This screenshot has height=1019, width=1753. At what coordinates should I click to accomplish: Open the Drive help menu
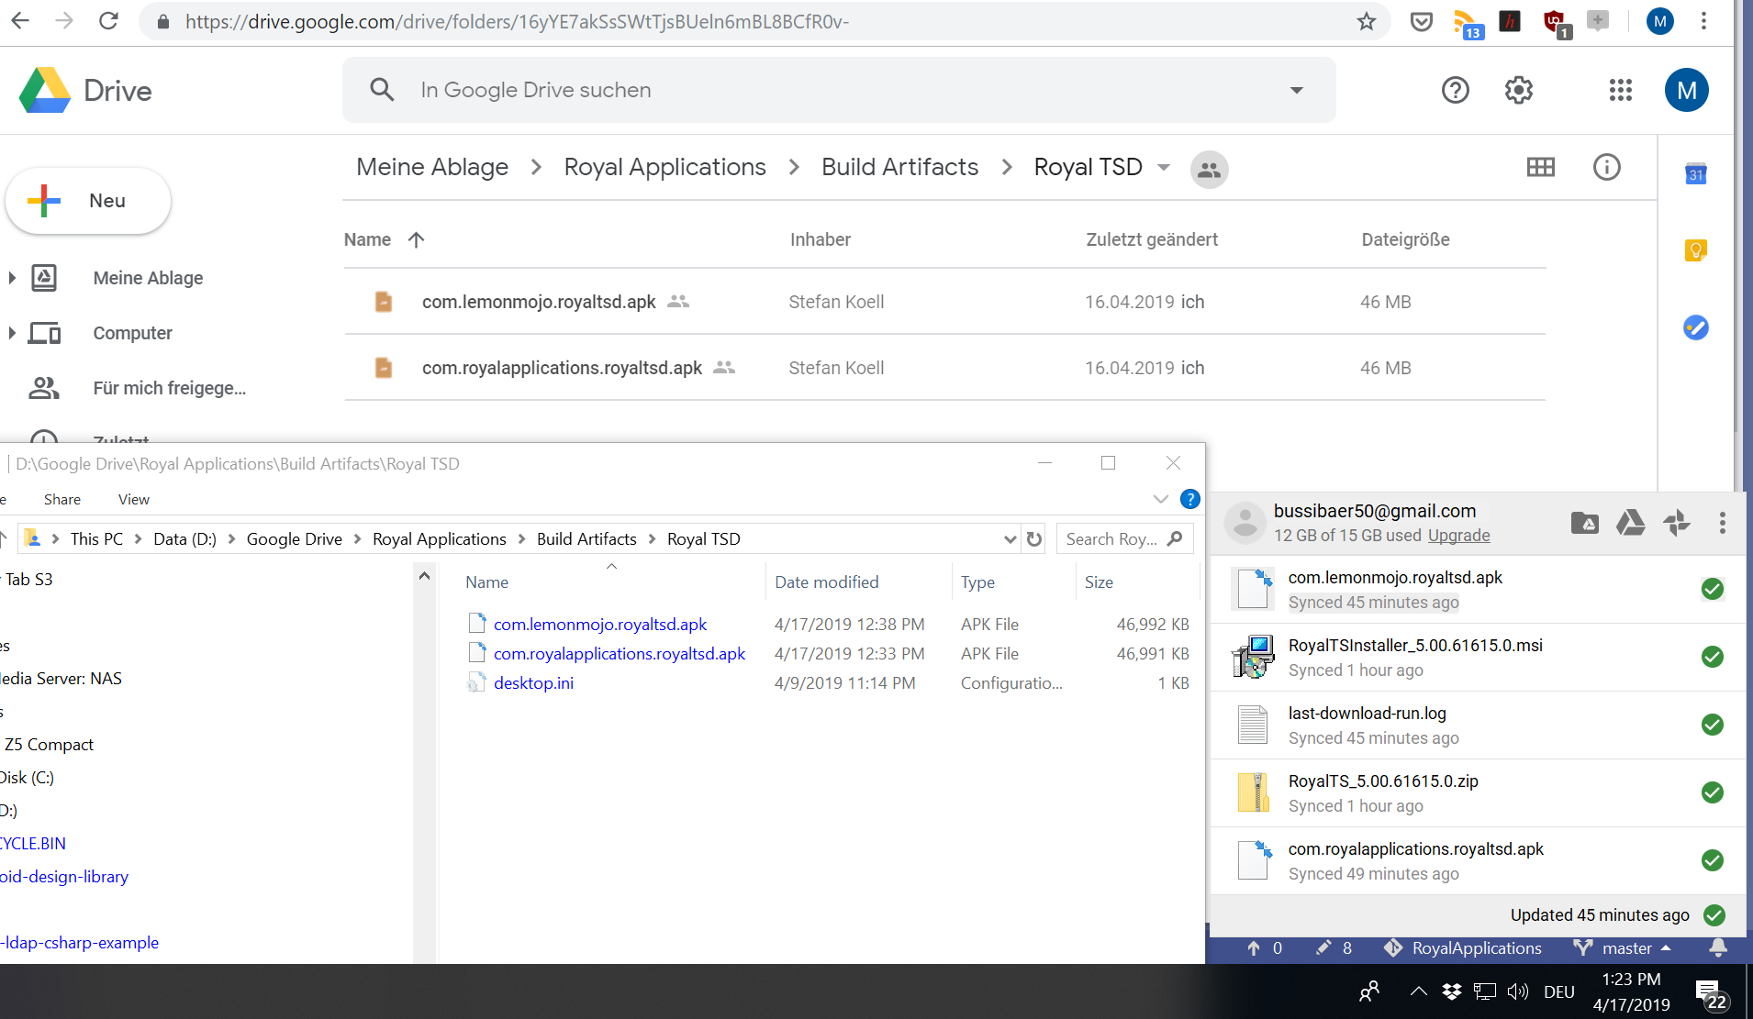1456,90
